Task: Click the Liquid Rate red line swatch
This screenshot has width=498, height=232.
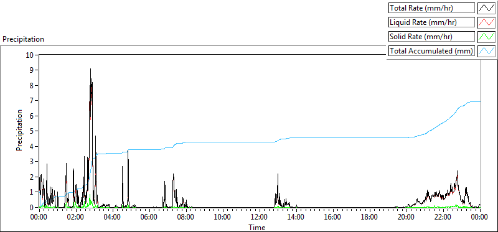Action: [x=486, y=22]
